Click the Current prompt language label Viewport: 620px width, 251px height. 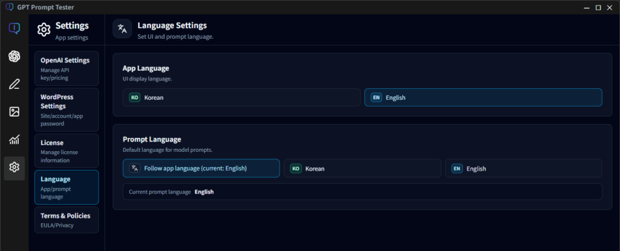(160, 192)
